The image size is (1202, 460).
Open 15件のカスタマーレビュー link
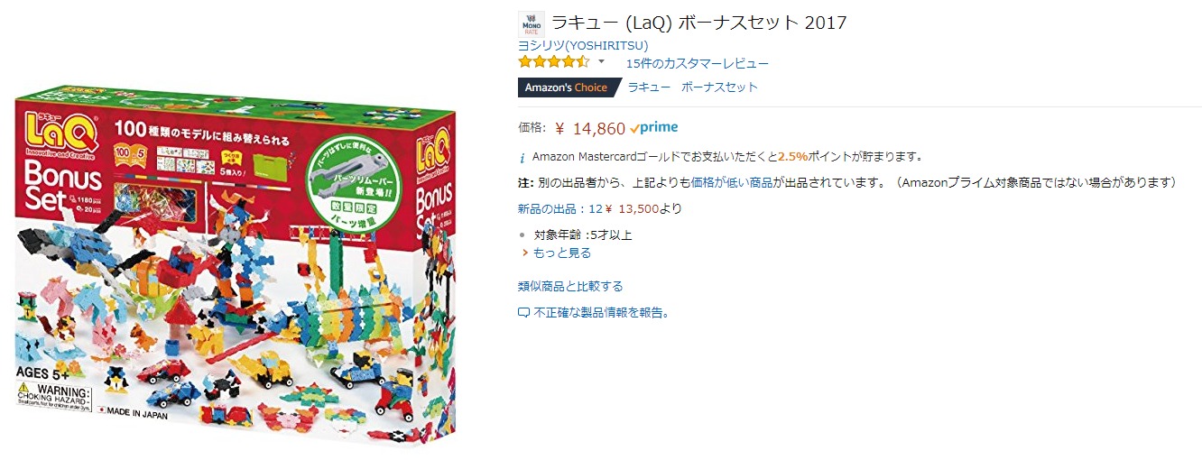[698, 63]
